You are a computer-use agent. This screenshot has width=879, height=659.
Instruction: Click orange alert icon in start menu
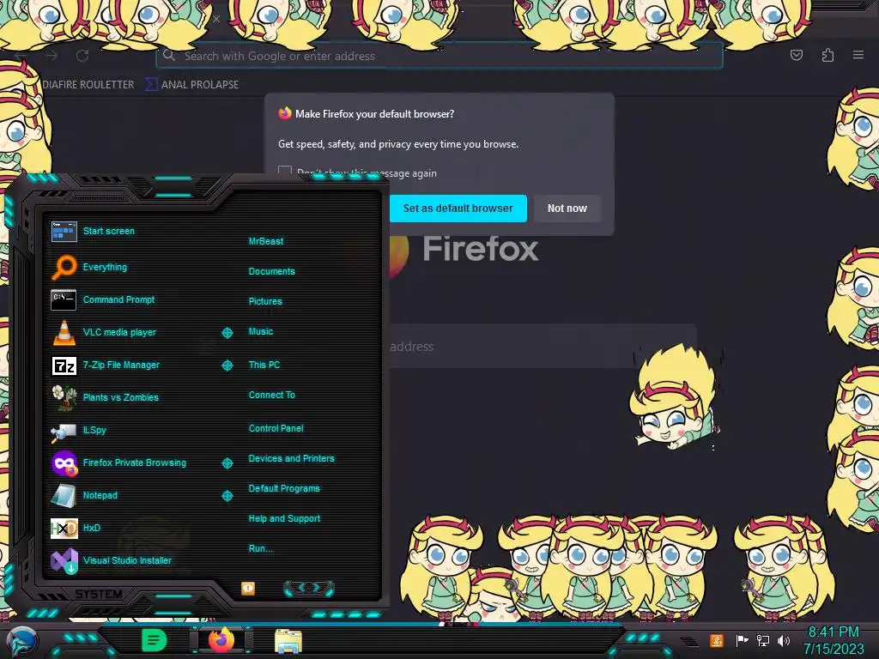point(248,589)
